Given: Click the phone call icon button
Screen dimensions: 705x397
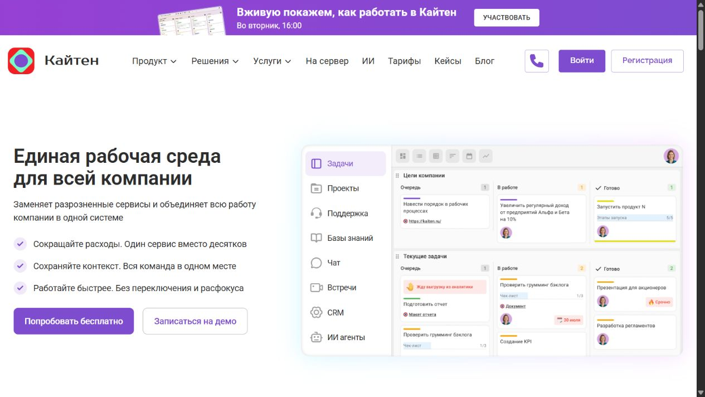Looking at the screenshot, I should [537, 61].
